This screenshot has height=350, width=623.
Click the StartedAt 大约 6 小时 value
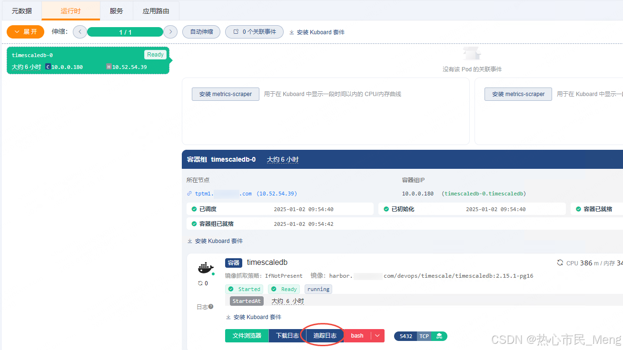[287, 301]
